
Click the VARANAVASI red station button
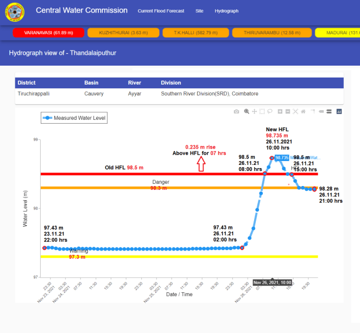click(x=49, y=33)
